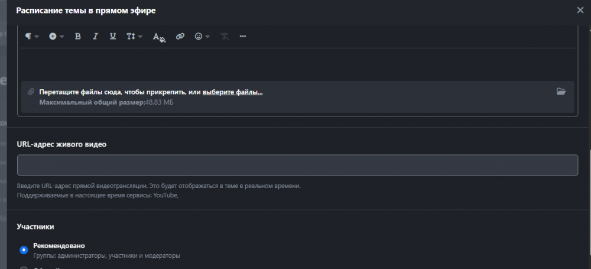Select the Рекомендовано radio option
Image resolution: width=591 pixels, height=269 pixels.
point(24,250)
